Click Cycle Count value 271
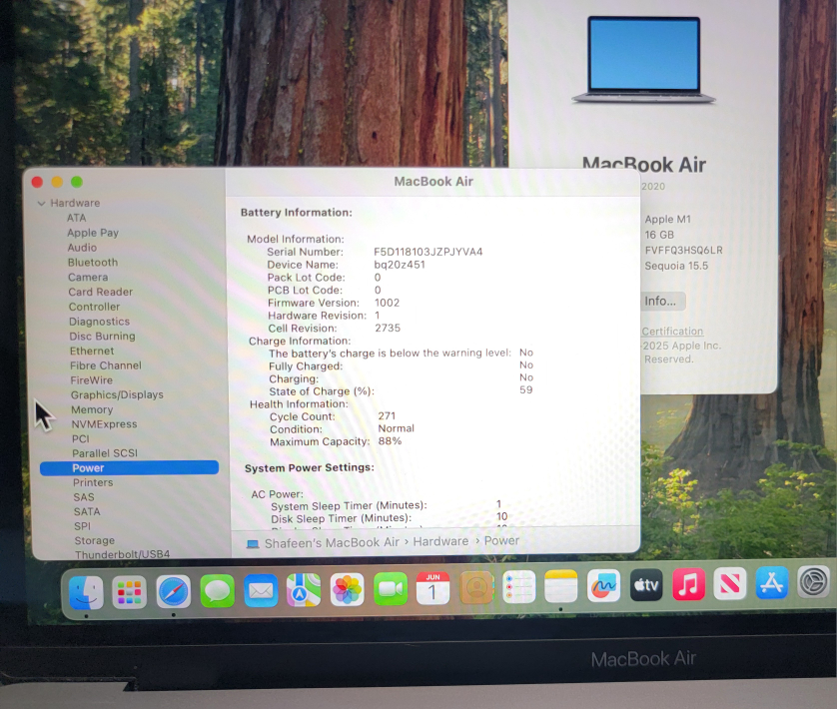 point(387,415)
